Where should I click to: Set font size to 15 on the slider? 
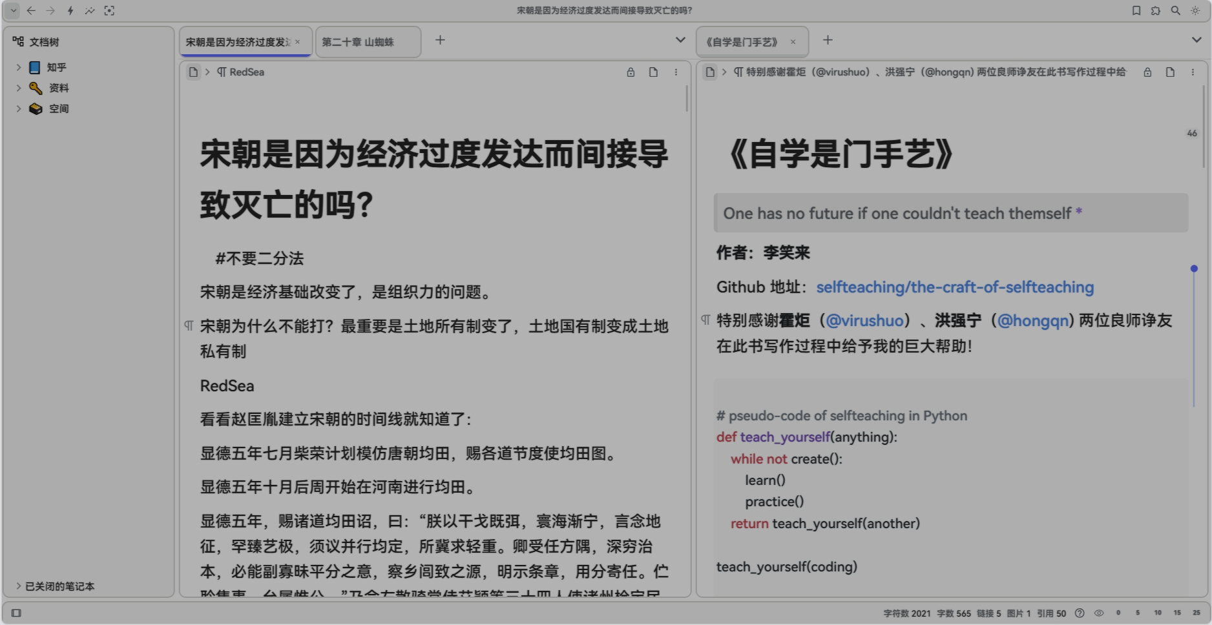click(x=1177, y=612)
